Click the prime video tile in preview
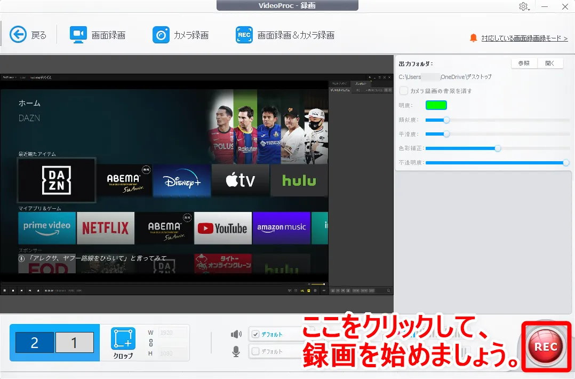The width and height of the screenshot is (575, 379). [47, 228]
